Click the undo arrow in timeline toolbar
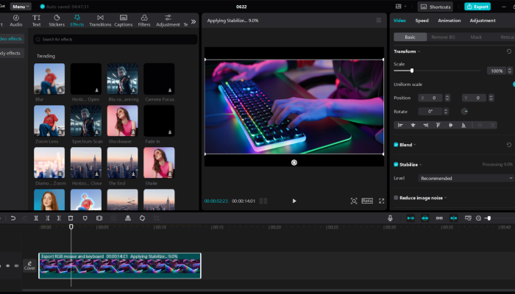Viewport: 515px width, 294px height. point(13,218)
